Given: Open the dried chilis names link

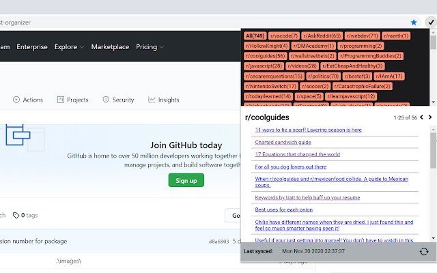Looking at the screenshot, I should (x=334, y=225).
